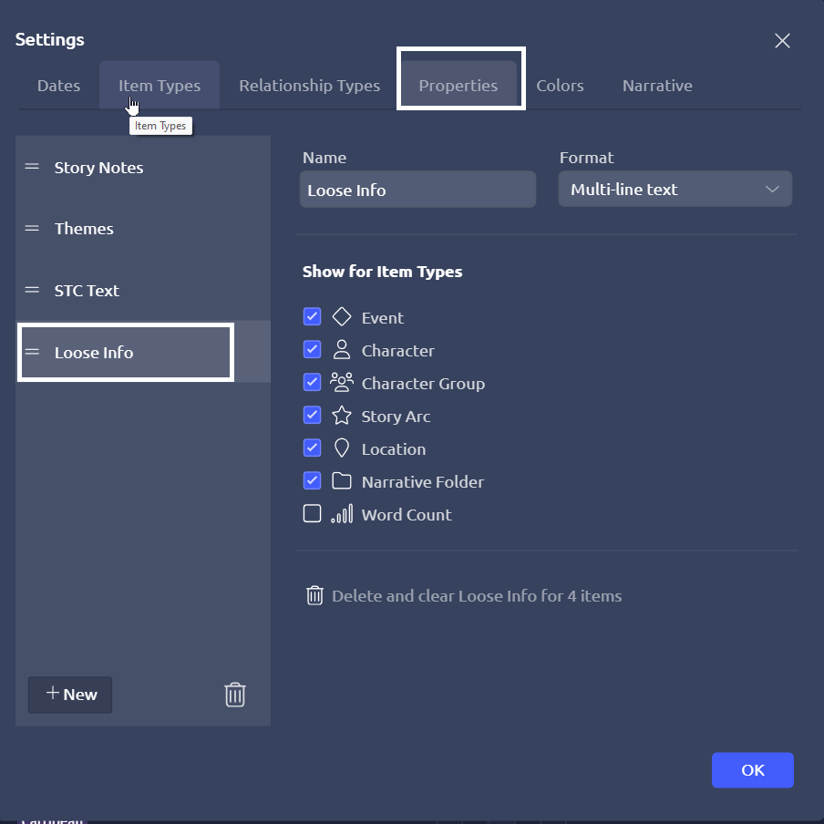Screen dimensions: 824x824
Task: Click the Word Count bars icon
Action: click(x=342, y=514)
